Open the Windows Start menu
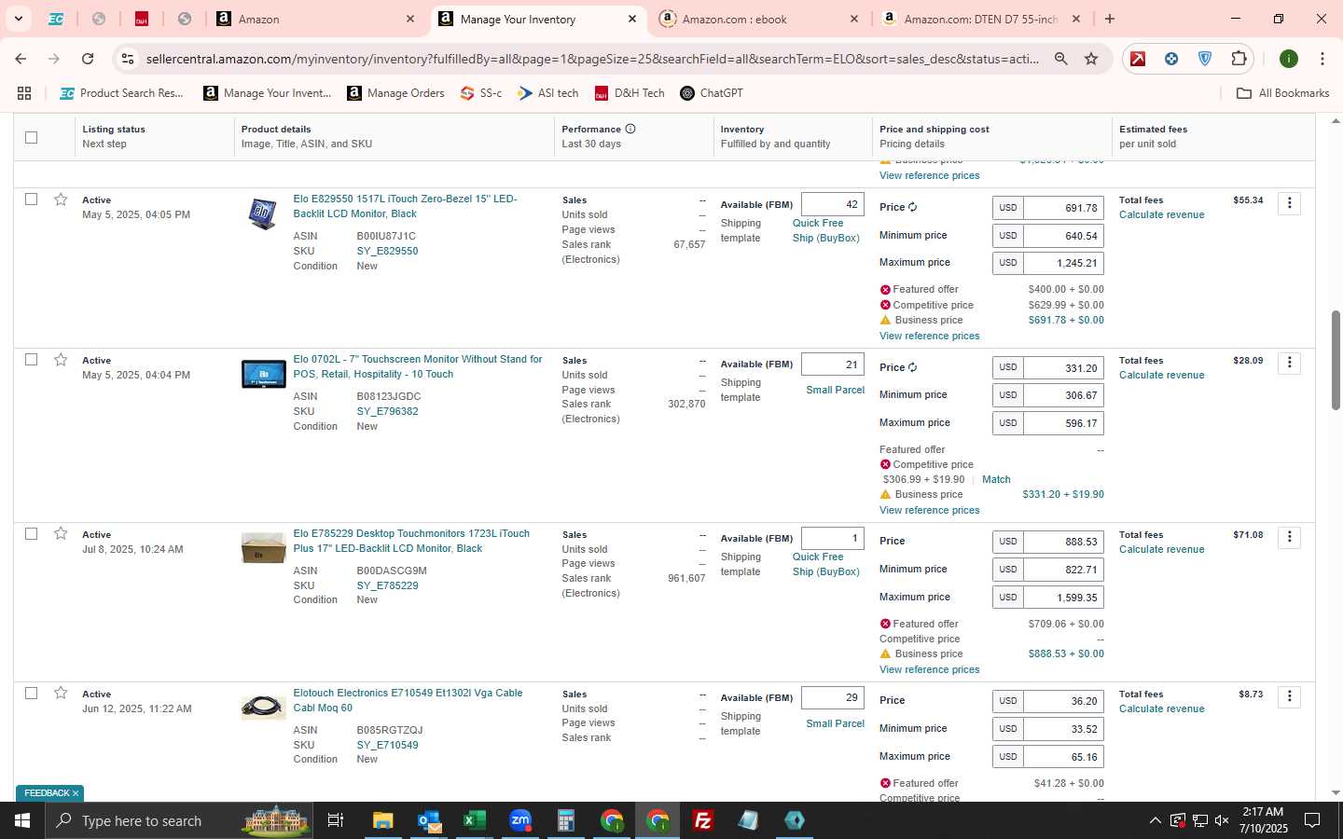This screenshot has width=1343, height=839. 22,820
